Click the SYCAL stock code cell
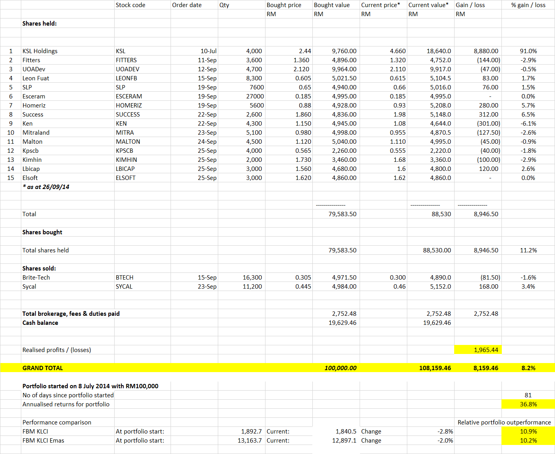This screenshot has height=454, width=555. pos(142,286)
